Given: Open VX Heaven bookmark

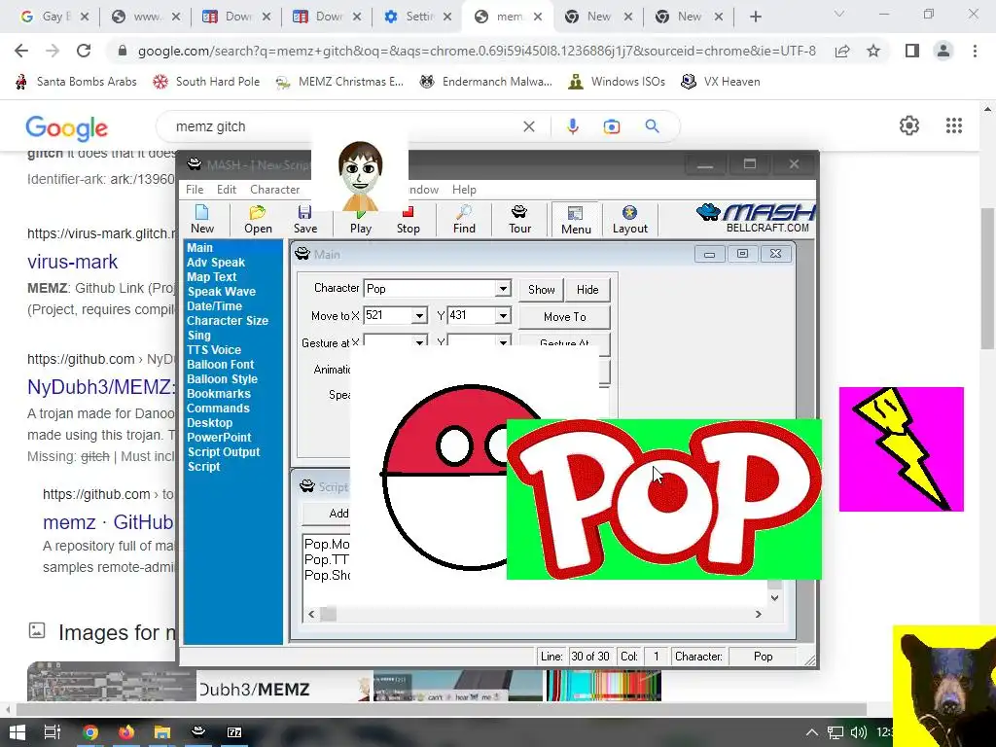Looking at the screenshot, I should coord(721,82).
